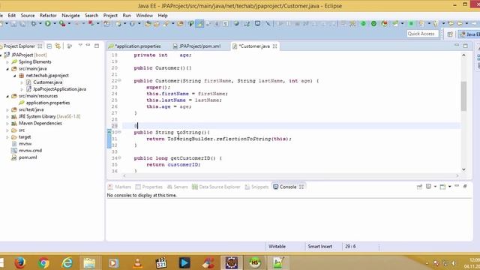Toggle the highlighted Mark Occurrences toolbar button
Image resolution: width=480 pixels, height=270 pixels.
click(199, 23)
